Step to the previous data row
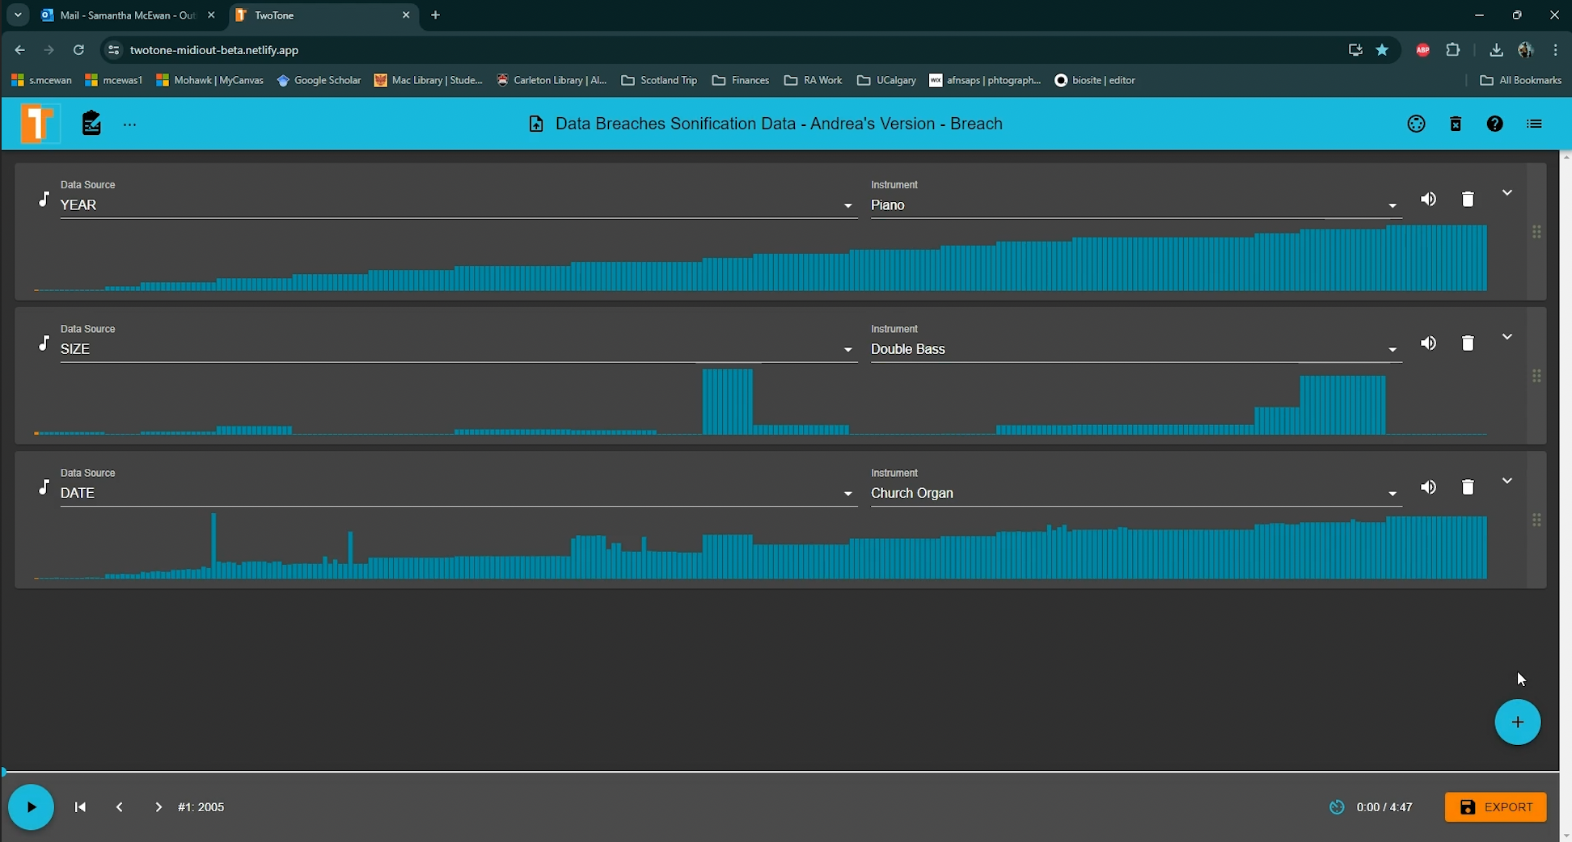1572x842 pixels. [x=119, y=806]
